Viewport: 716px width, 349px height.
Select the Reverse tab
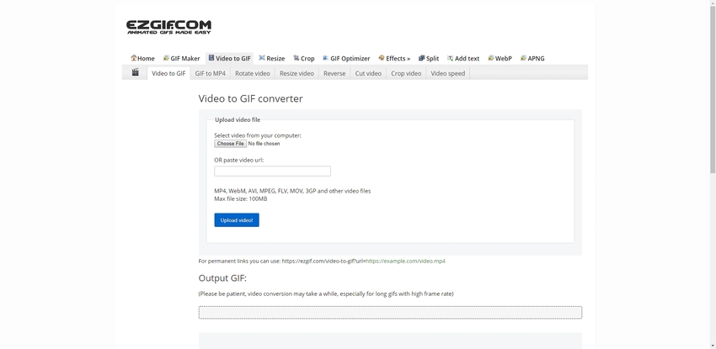click(334, 73)
